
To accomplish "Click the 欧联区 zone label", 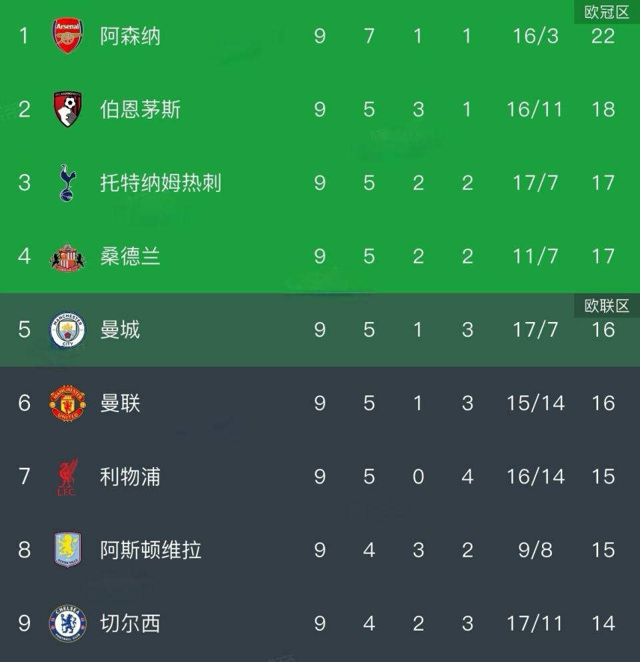I will pyautogui.click(x=607, y=305).
